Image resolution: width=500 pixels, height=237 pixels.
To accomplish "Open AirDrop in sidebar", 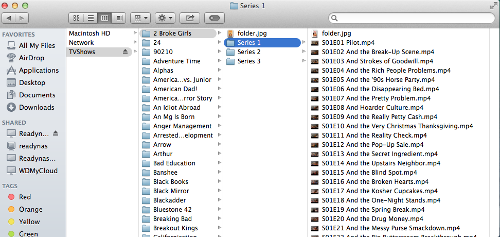I will 25,58.
